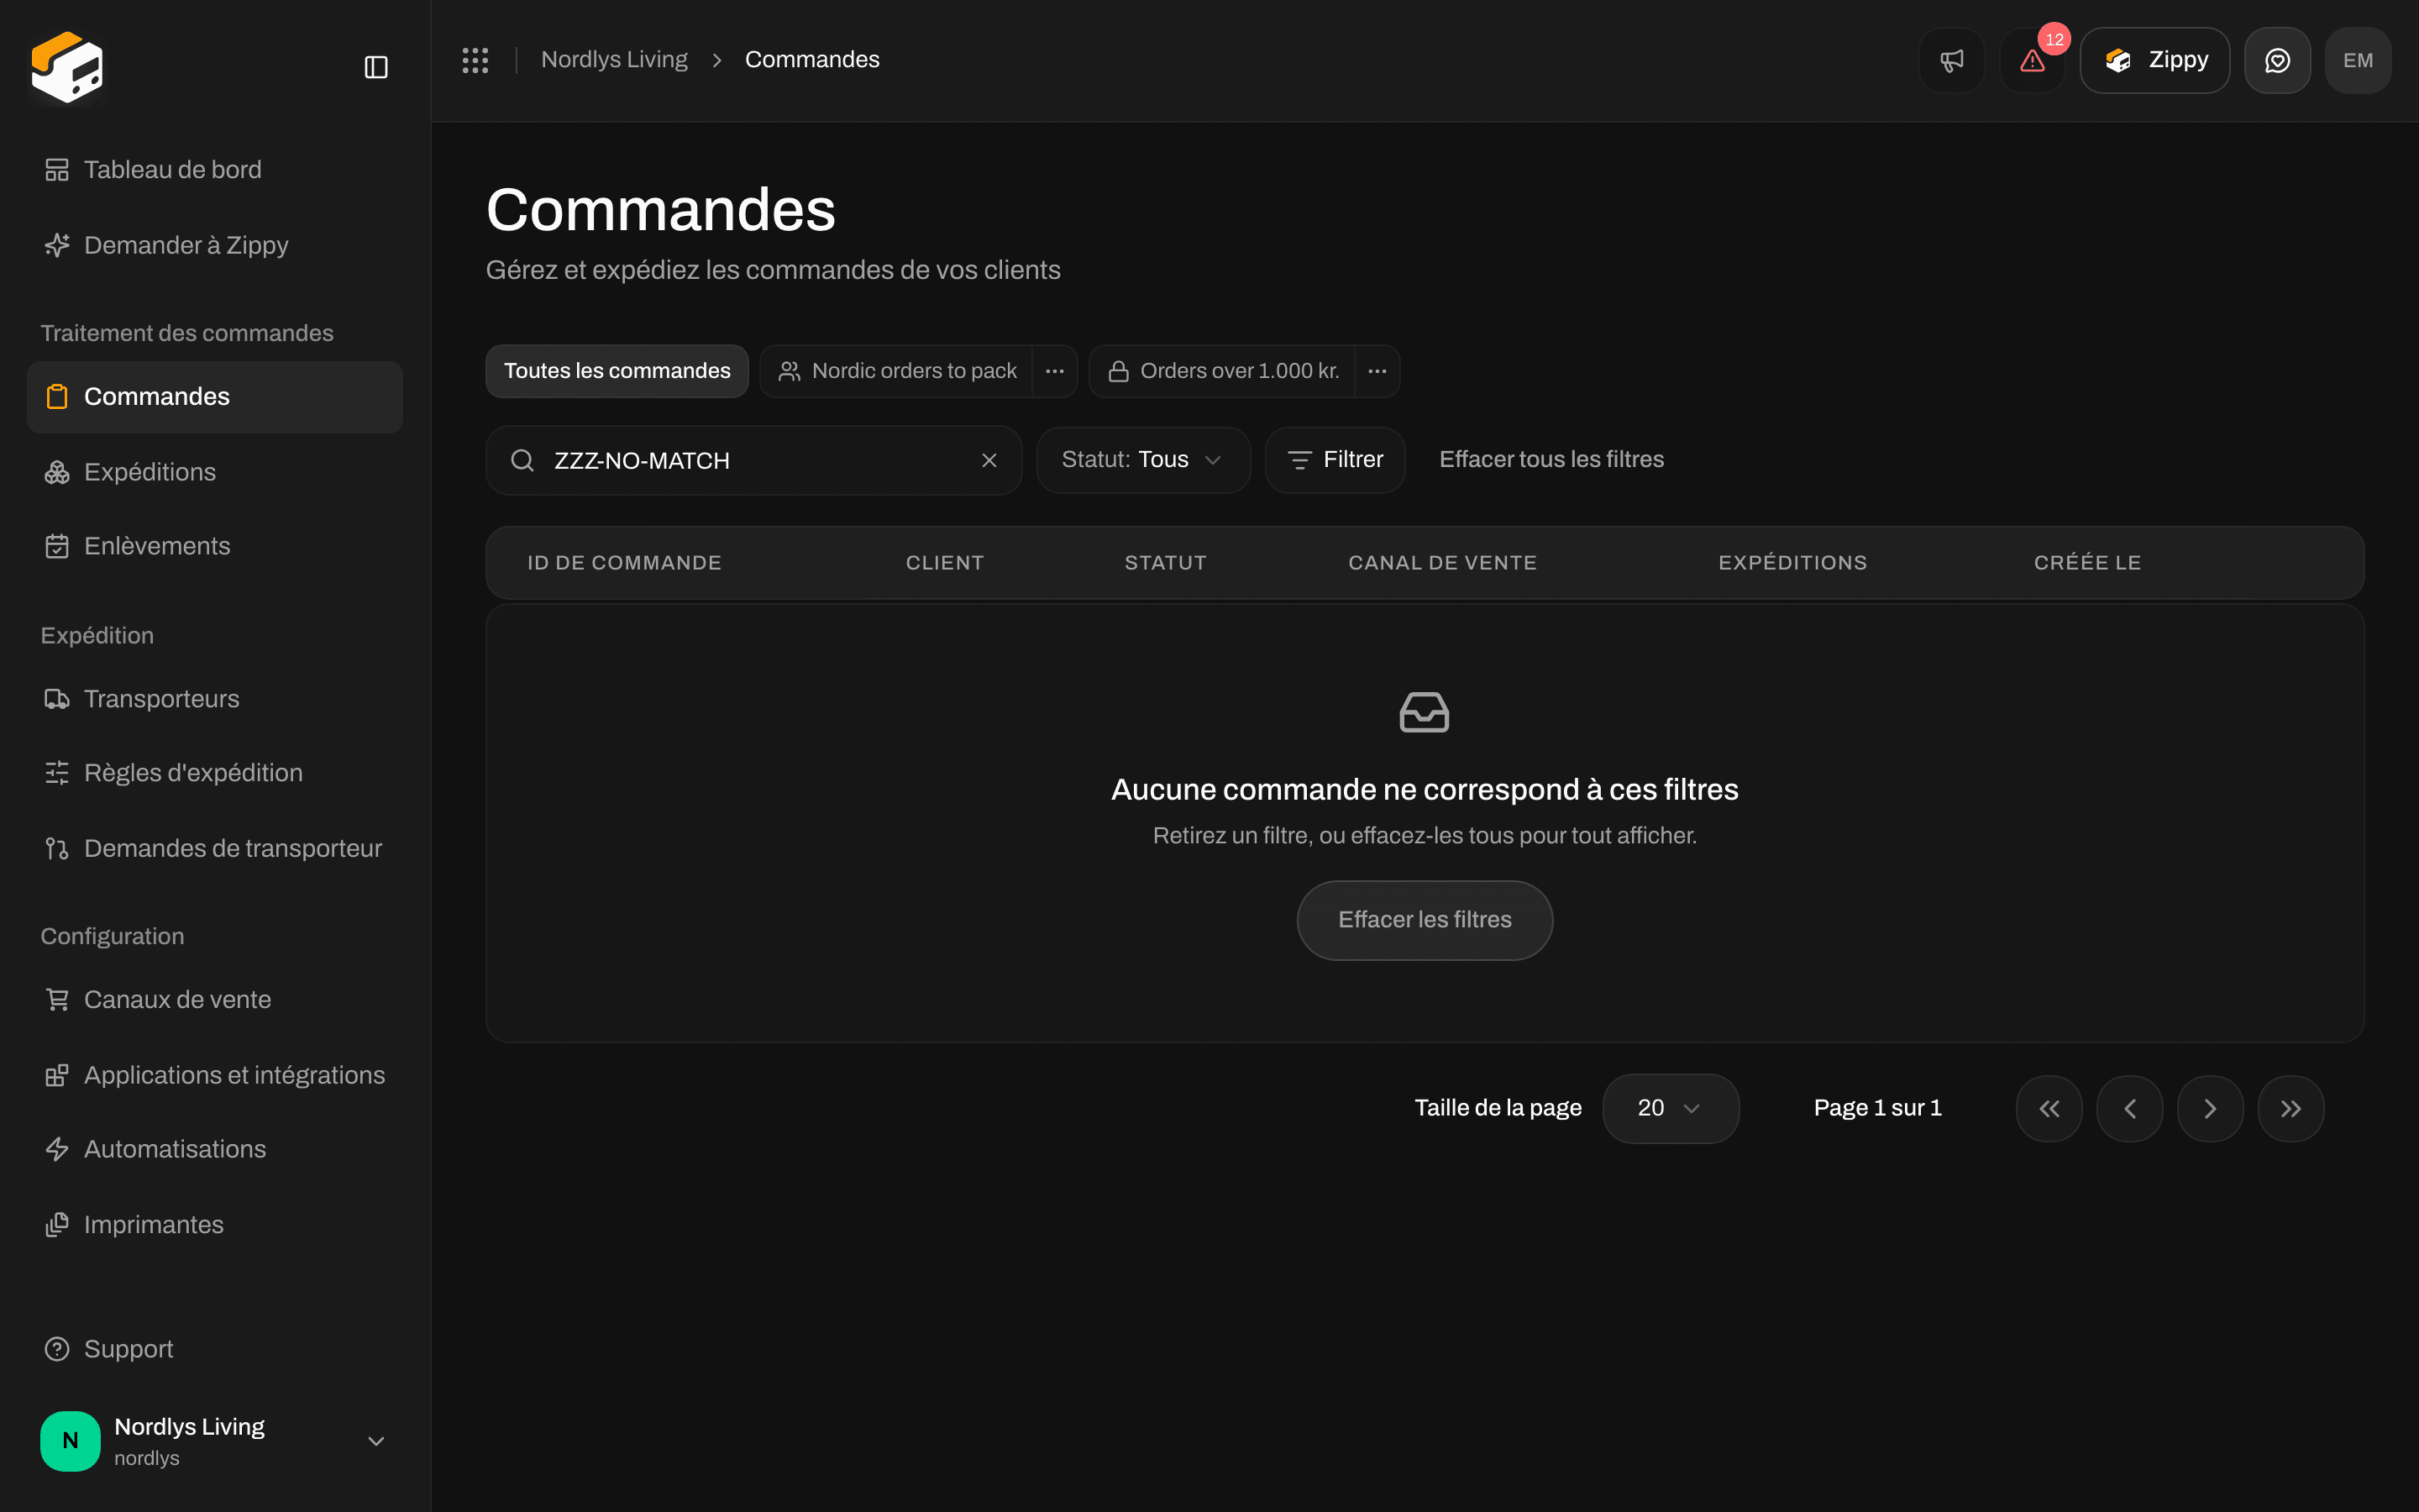The width and height of the screenshot is (2419, 1512).
Task: Open Expéditions page
Action: pyautogui.click(x=215, y=472)
